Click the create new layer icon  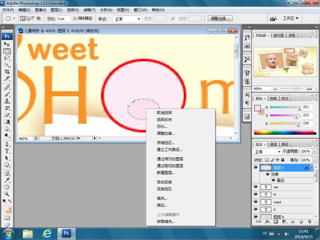pos(301,222)
